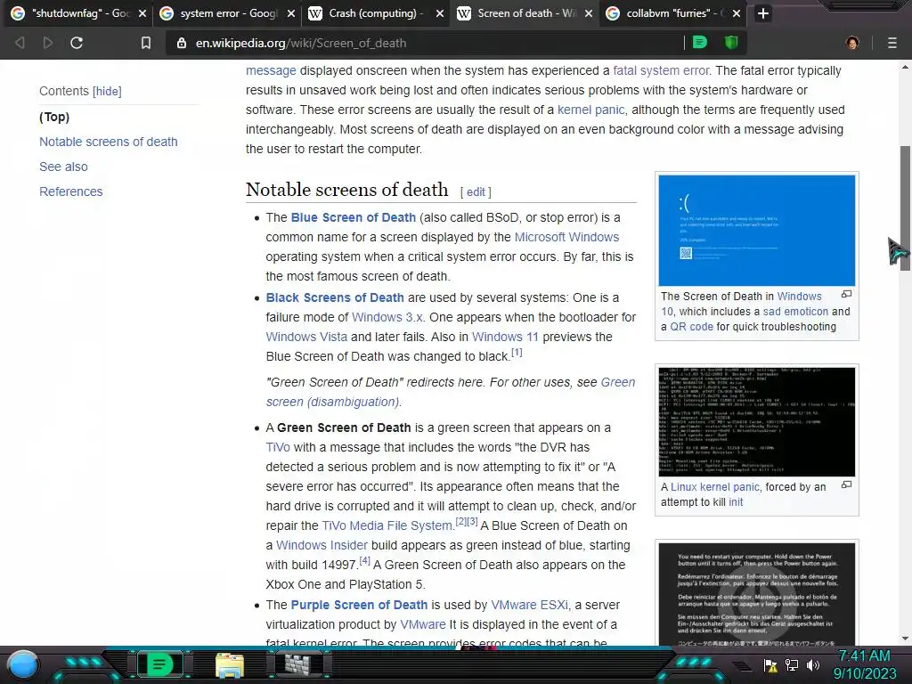Open the Windows 3.x link
Screen dimensions: 912x684
[x=387, y=318]
